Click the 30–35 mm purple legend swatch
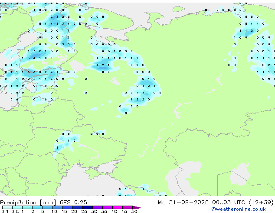275x213 pixels. (97, 207)
